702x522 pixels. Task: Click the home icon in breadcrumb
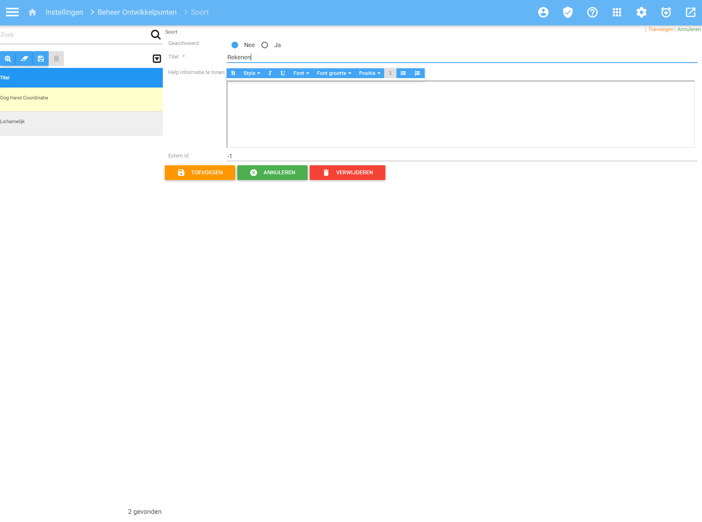[32, 12]
